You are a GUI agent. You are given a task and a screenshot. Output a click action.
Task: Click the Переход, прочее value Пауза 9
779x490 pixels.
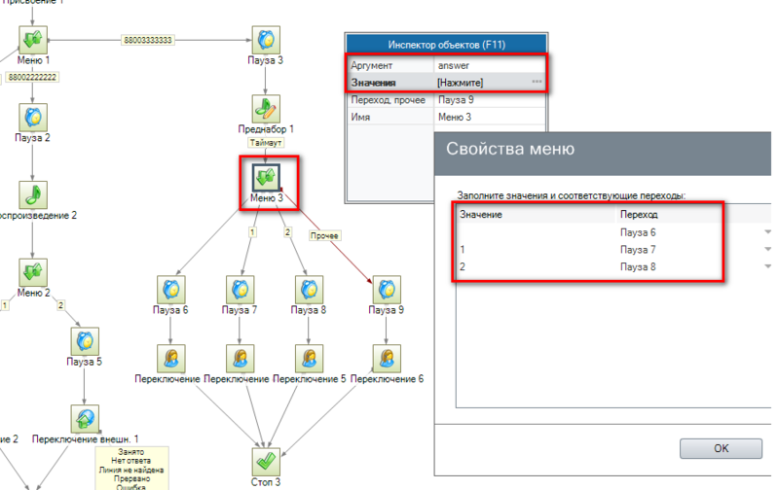[x=487, y=99]
